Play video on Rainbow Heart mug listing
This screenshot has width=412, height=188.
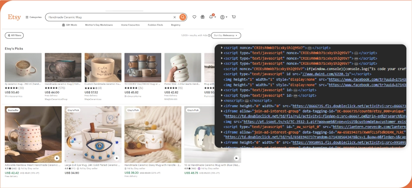(x=57, y=158)
